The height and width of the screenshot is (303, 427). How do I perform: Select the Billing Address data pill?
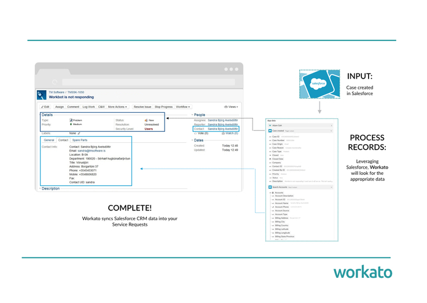click(x=281, y=218)
